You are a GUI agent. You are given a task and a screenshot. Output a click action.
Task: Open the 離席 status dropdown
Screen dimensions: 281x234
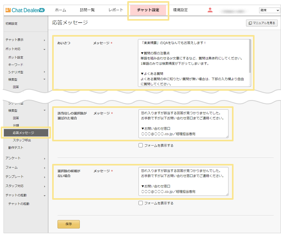click(x=269, y=10)
